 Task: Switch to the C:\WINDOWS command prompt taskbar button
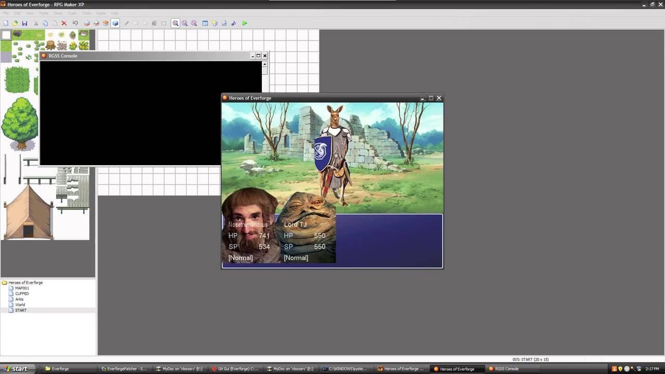(x=345, y=369)
